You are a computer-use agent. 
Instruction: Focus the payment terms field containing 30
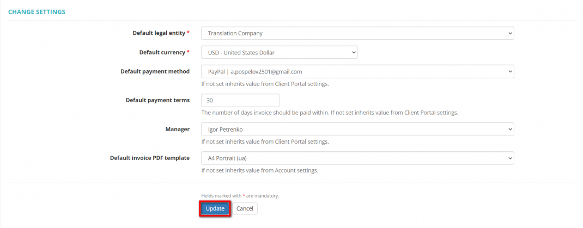pyautogui.click(x=240, y=100)
